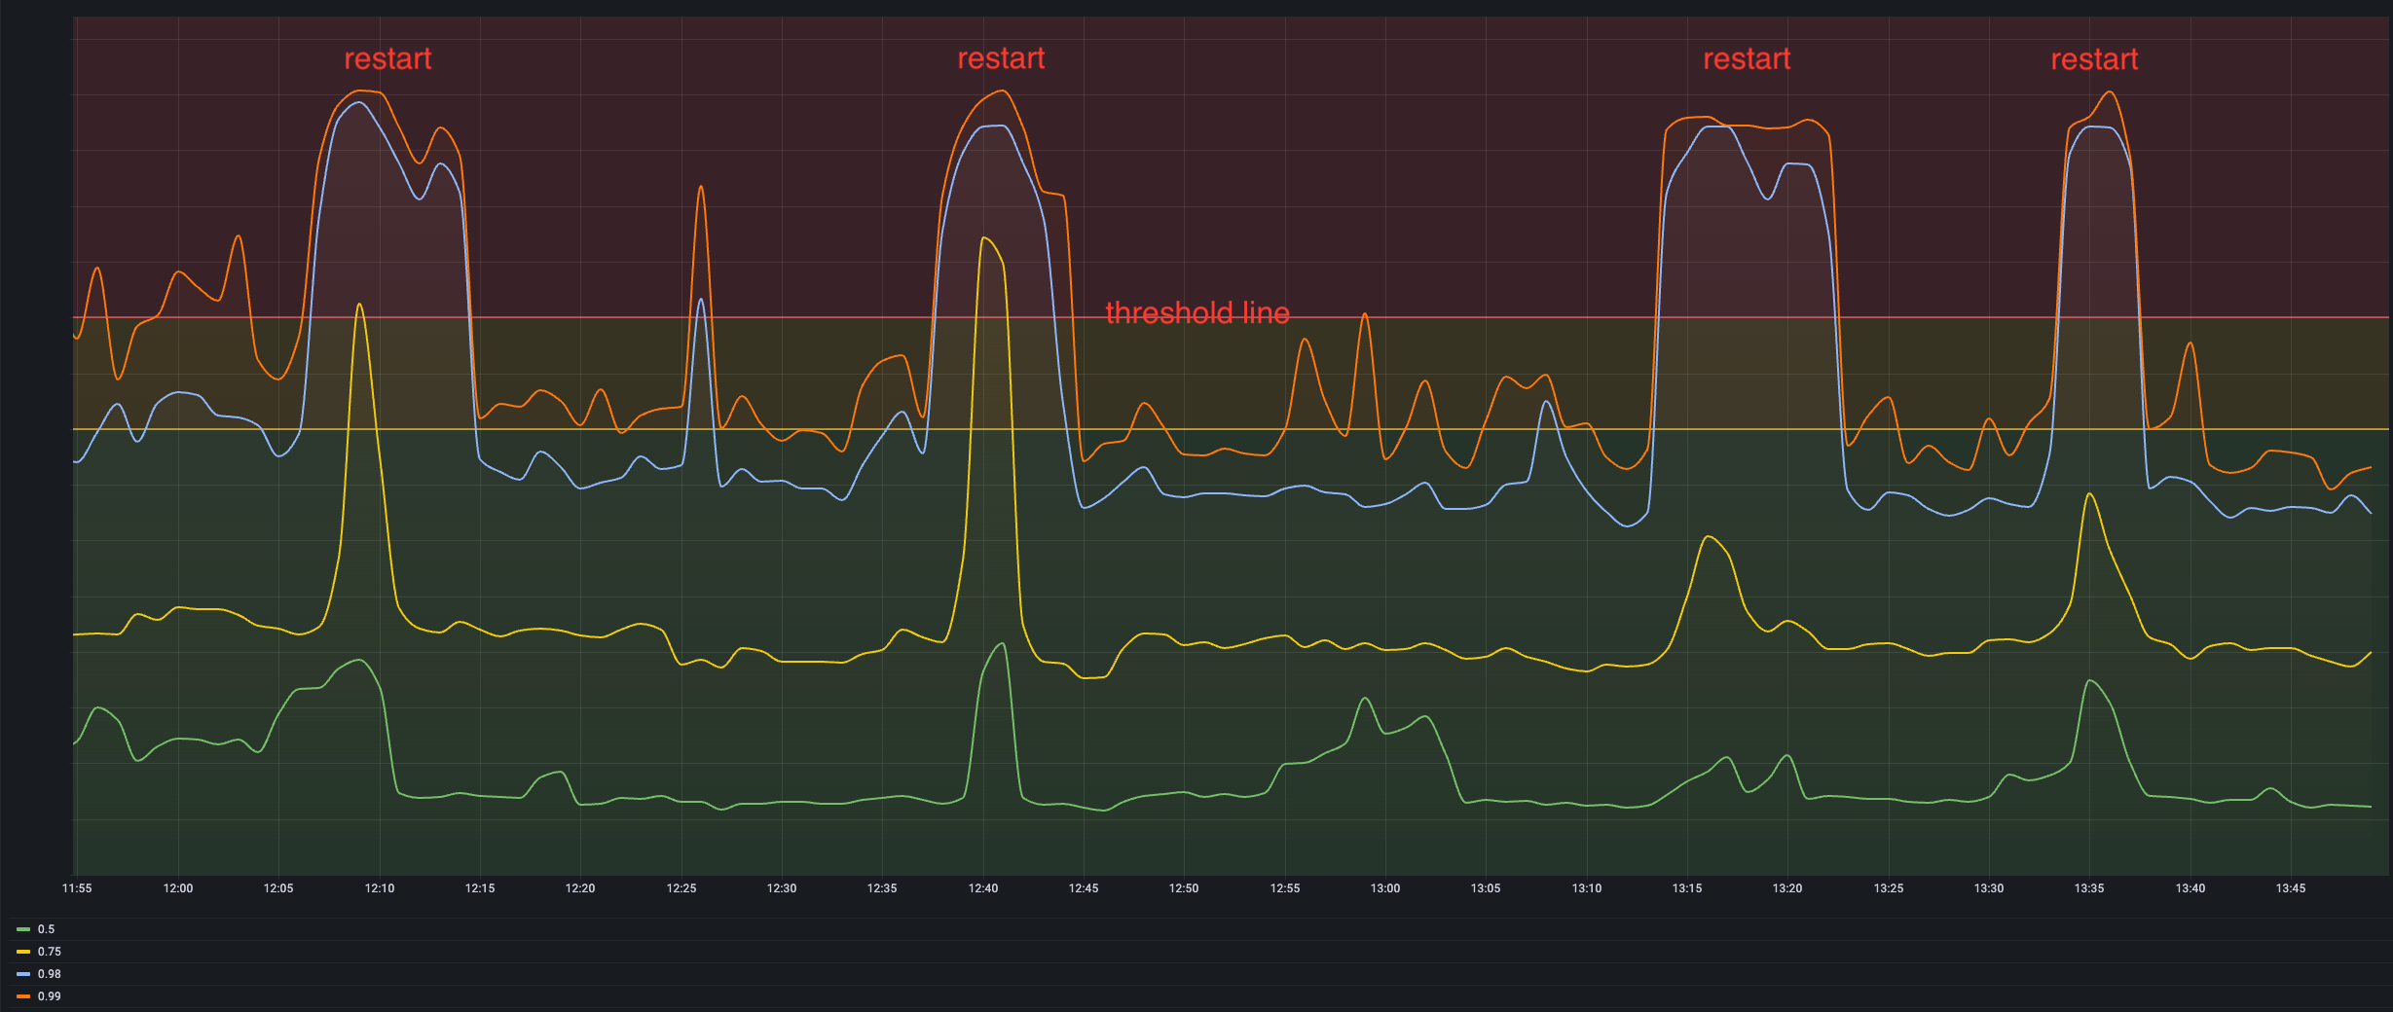This screenshot has width=2393, height=1012.
Task: Click the 12:10 time axis label
Action: [380, 888]
